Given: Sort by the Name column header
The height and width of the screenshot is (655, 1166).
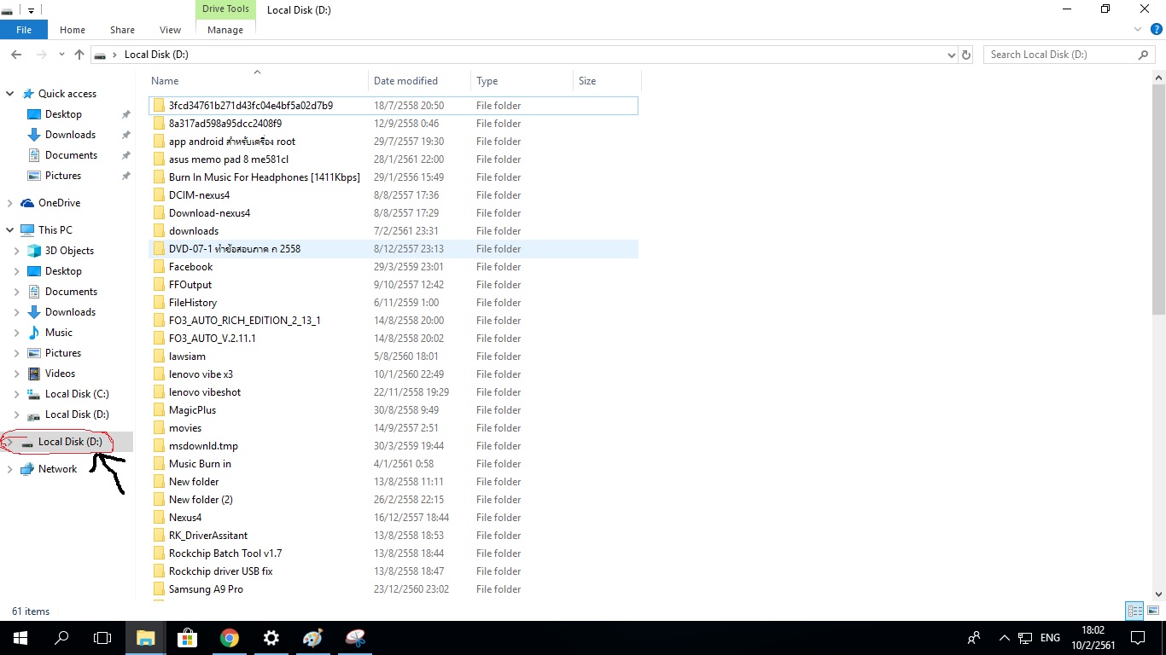Looking at the screenshot, I should [x=258, y=81].
